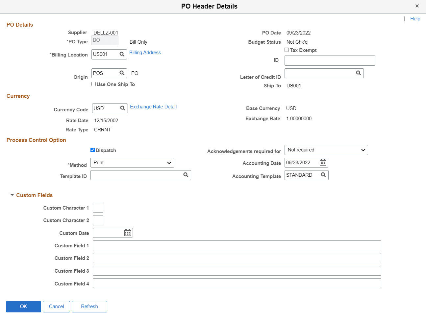Collapse the Custom Fields section

tap(12, 195)
